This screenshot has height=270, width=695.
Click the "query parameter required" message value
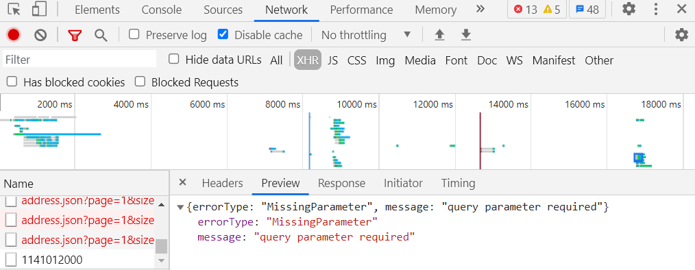pos(334,236)
